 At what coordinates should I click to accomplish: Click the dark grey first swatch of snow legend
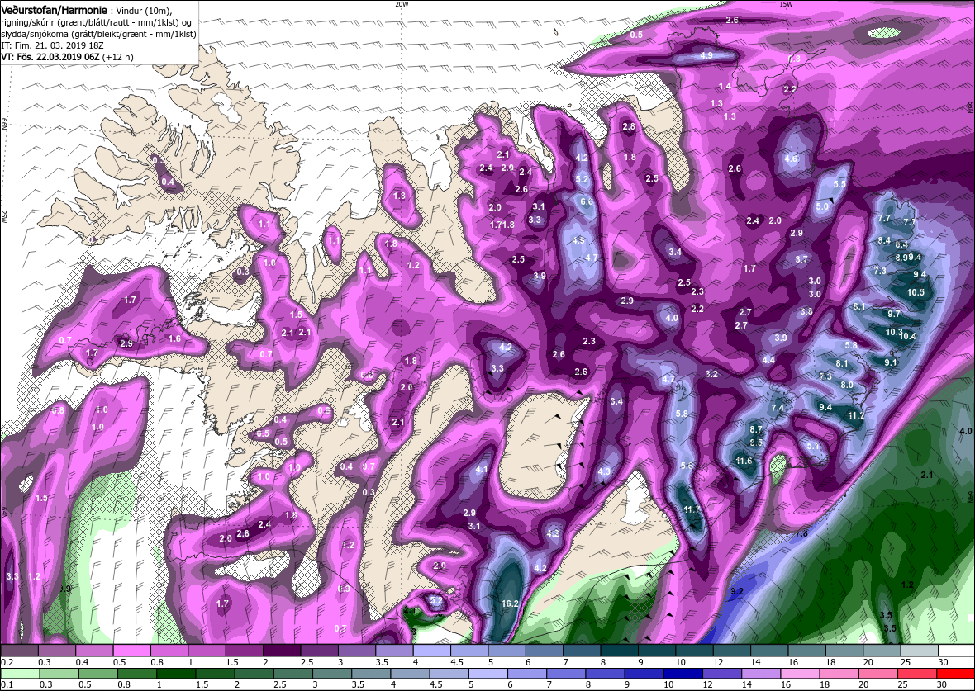point(19,650)
